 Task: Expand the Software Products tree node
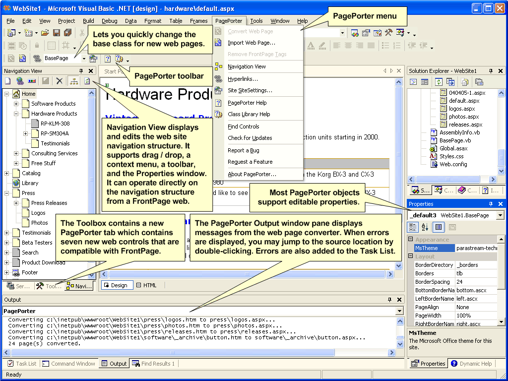(16, 104)
